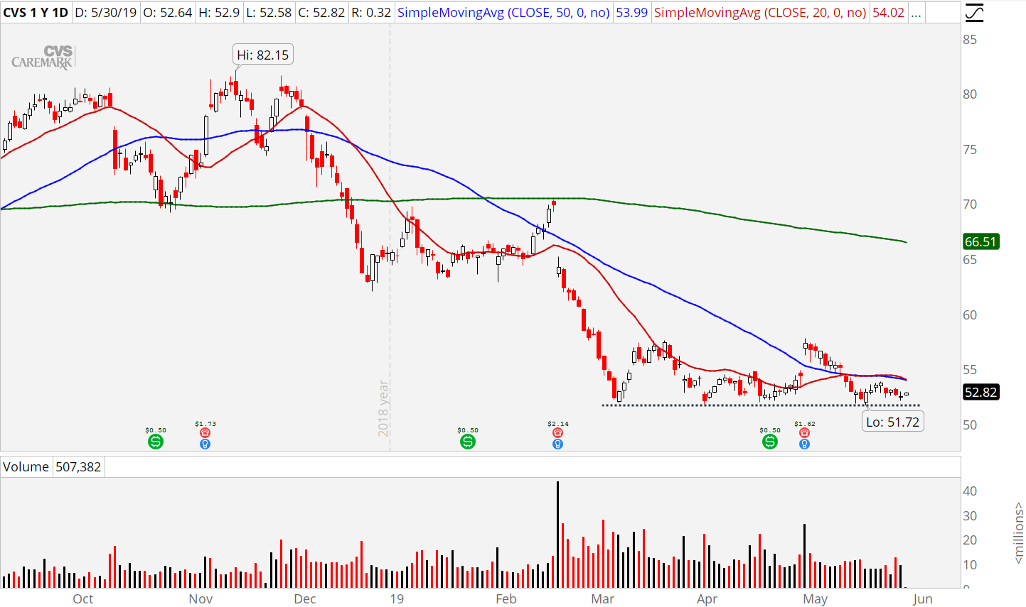Select the blue SimpleMovingAvg (CLOSE, 50, 0, no) study label

tap(503, 13)
